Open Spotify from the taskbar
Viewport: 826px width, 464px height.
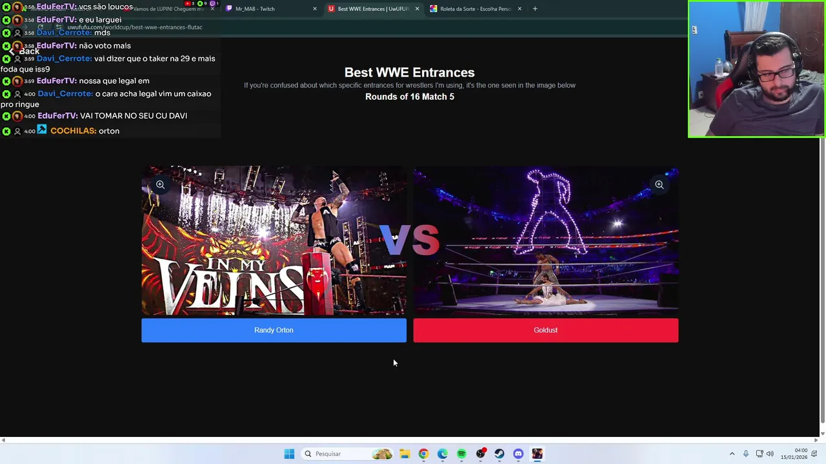(x=461, y=454)
